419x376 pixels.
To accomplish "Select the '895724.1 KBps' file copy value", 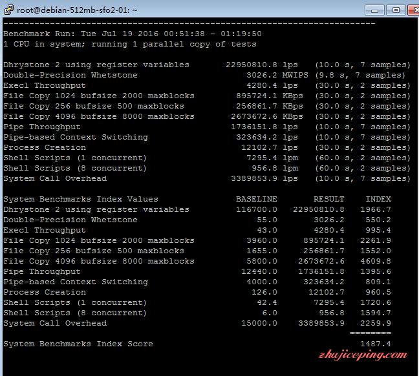I will (x=270, y=96).
